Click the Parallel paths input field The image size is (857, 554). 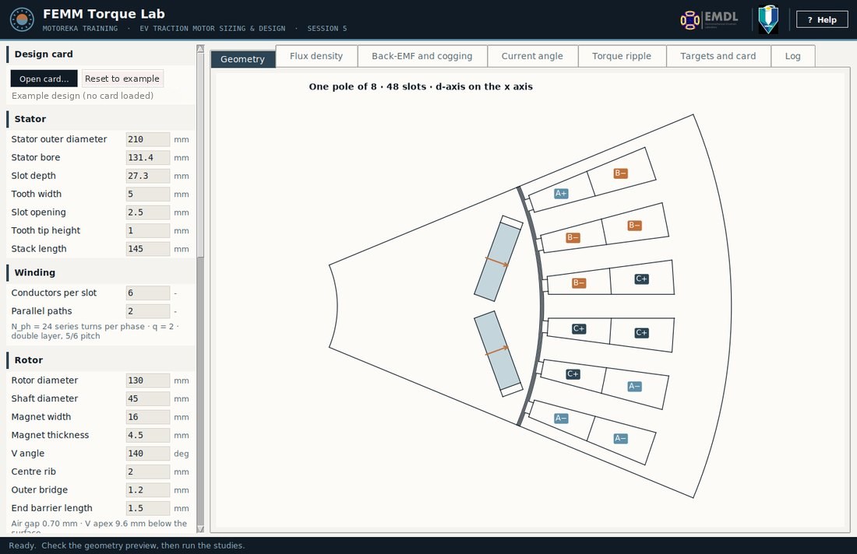pos(147,311)
